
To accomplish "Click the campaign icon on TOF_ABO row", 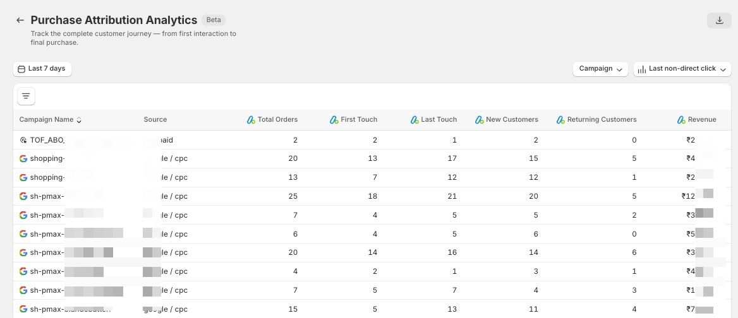I will 23,140.
